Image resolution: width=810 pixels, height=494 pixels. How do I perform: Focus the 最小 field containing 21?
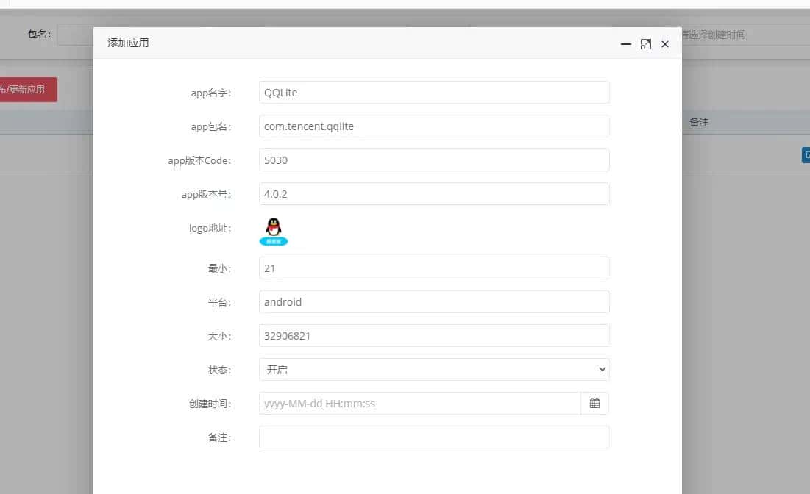pos(434,268)
